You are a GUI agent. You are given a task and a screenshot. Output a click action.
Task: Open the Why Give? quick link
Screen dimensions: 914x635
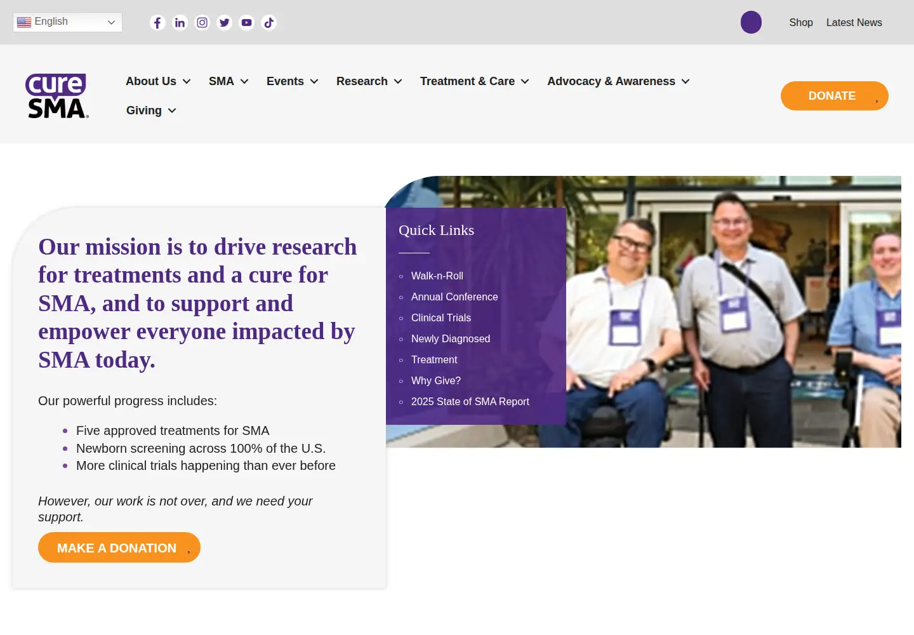pyautogui.click(x=436, y=380)
